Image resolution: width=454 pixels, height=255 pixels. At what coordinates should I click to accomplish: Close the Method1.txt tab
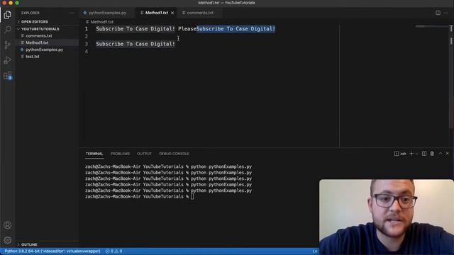point(172,13)
